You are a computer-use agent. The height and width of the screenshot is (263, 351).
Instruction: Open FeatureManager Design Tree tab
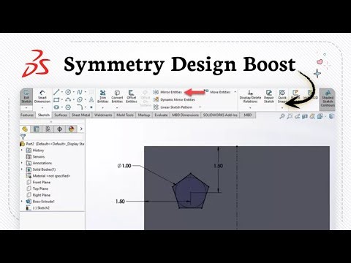(25, 129)
